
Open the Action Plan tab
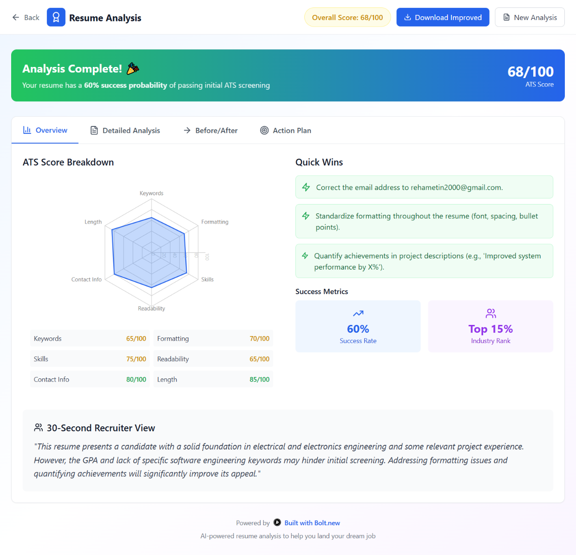point(286,130)
